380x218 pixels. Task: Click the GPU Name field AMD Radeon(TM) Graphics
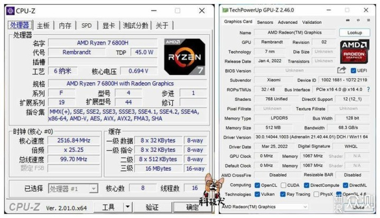pos(294,33)
